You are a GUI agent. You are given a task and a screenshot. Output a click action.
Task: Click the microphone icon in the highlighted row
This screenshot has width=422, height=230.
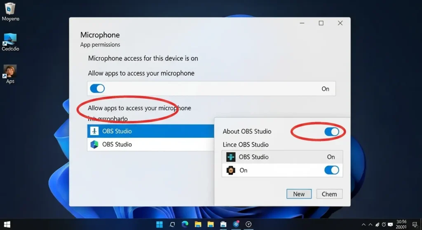(x=94, y=131)
